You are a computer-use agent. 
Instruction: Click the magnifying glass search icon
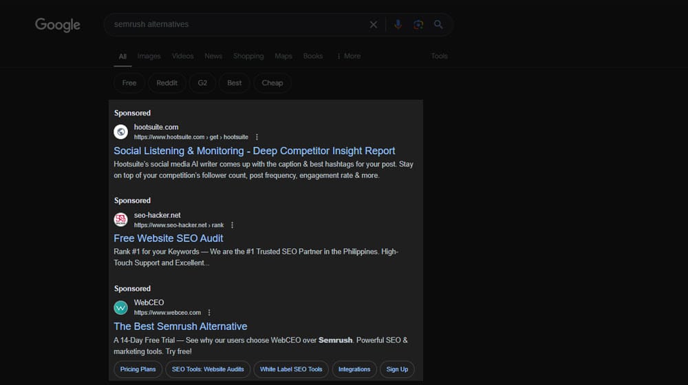click(438, 25)
